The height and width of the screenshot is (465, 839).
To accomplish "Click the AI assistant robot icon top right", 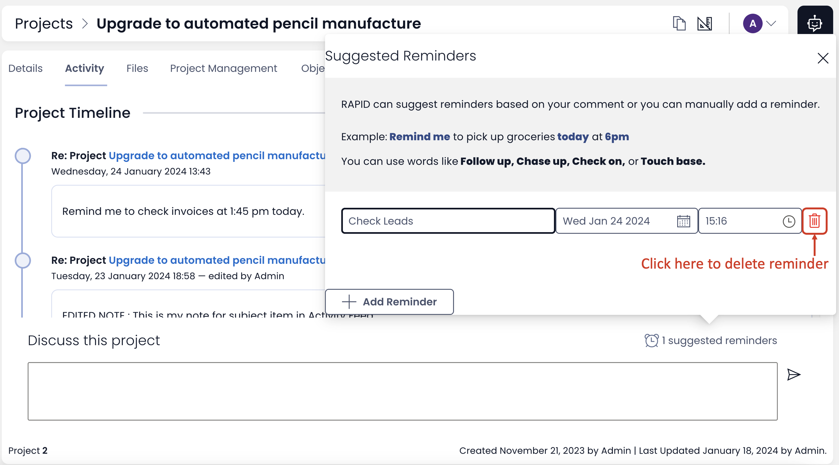I will [814, 23].
